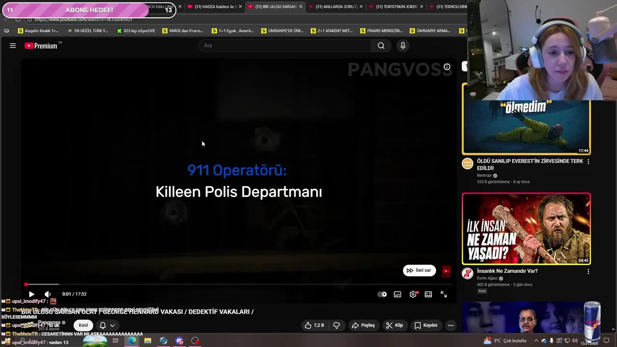Click the channel watermark logo in player

pos(446,271)
